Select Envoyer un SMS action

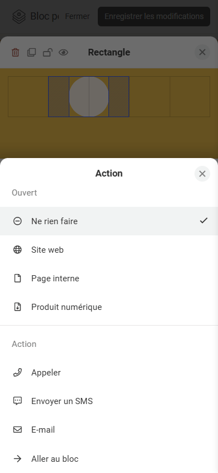pyautogui.click(x=109, y=401)
